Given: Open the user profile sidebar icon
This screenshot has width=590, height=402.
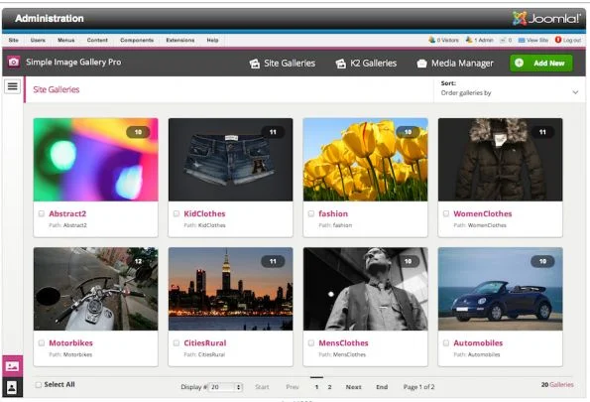Looking at the screenshot, I should point(13,387).
